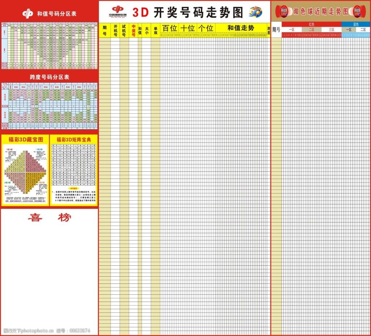Viewport: 371px width, 336px height.
Task: Click the colorful 3D ball icon after 走势图
Action: pos(256,12)
